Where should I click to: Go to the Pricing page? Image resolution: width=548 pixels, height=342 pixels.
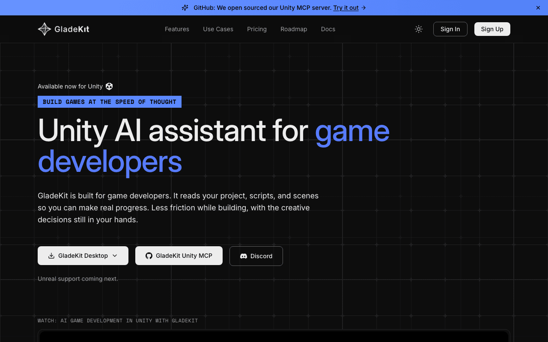click(x=257, y=29)
